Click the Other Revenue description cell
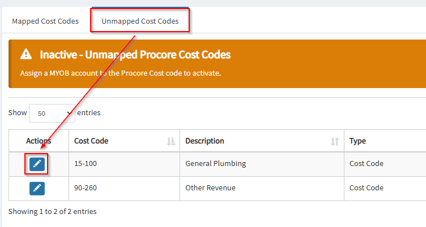 [262, 188]
